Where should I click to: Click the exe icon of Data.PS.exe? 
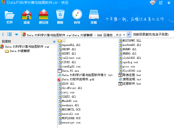(60, 71)
